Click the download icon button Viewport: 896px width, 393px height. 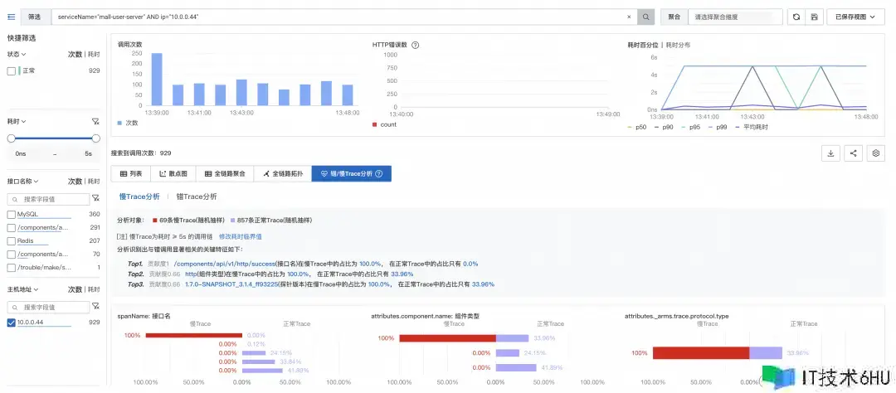tap(830, 153)
